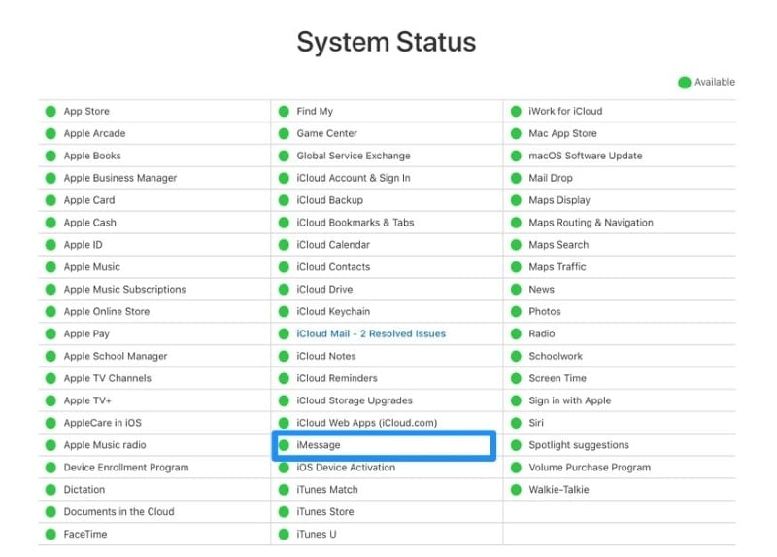Click the green status dot next to iMessage
This screenshot has width=777, height=557.
pos(284,445)
